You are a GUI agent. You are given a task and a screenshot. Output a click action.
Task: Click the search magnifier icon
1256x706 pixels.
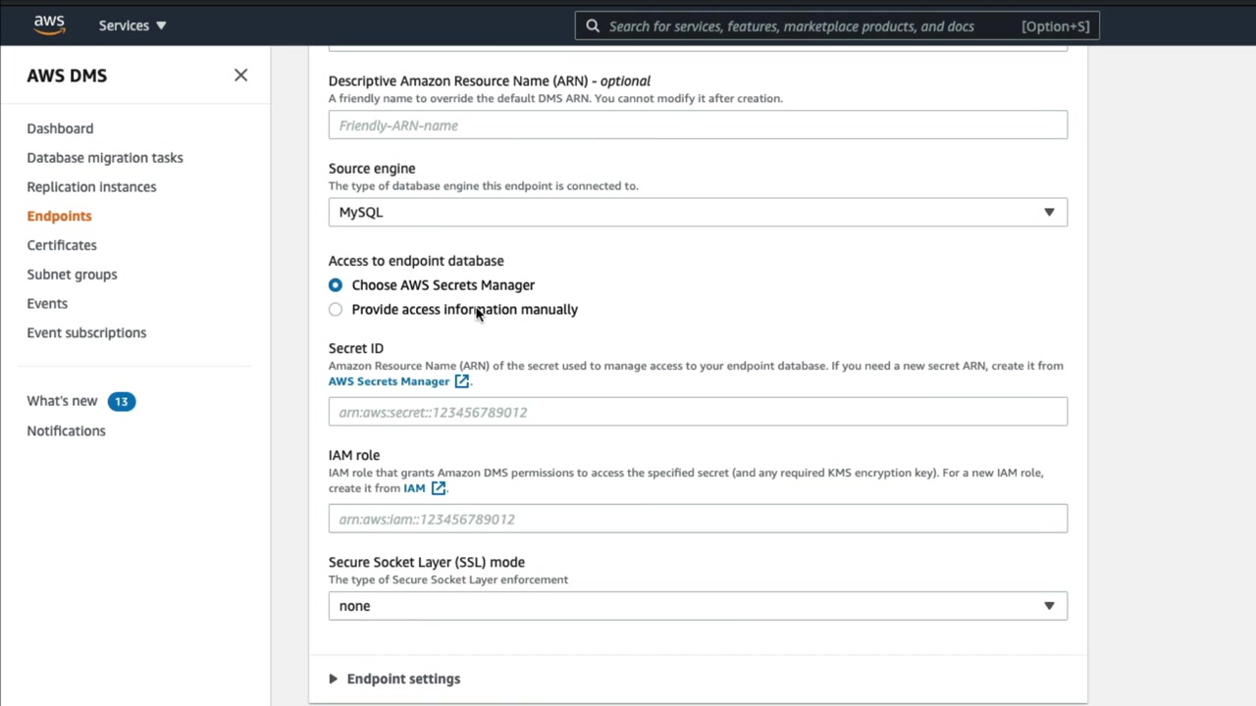pos(593,26)
